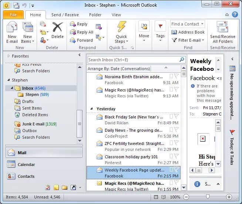Open the Tags menu
This screenshot has height=204, width=242.
click(160, 31)
